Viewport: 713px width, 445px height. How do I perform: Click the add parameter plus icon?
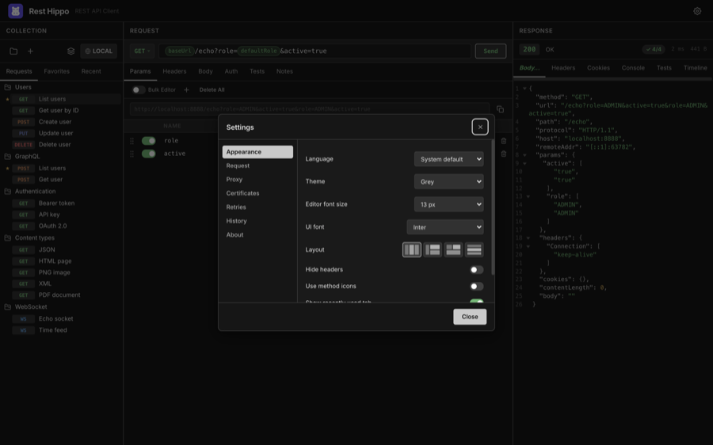click(x=186, y=90)
